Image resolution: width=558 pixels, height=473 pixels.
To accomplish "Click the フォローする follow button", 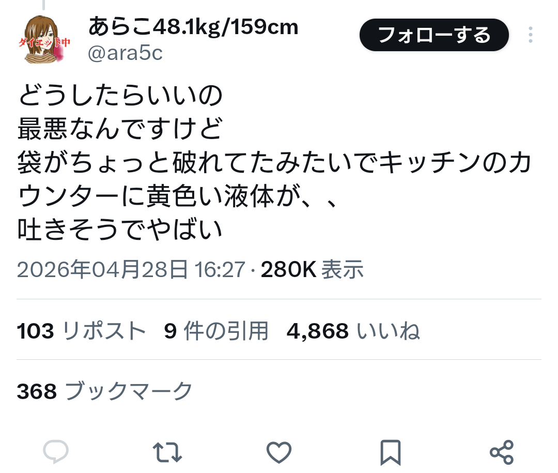I will click(434, 35).
